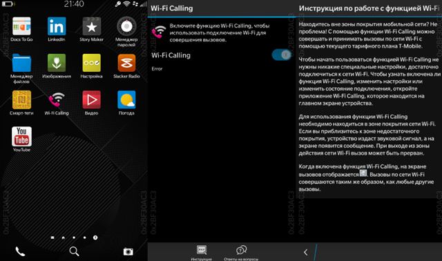Tap the Error status text
The height and width of the screenshot is (261, 442).
coord(157,69)
